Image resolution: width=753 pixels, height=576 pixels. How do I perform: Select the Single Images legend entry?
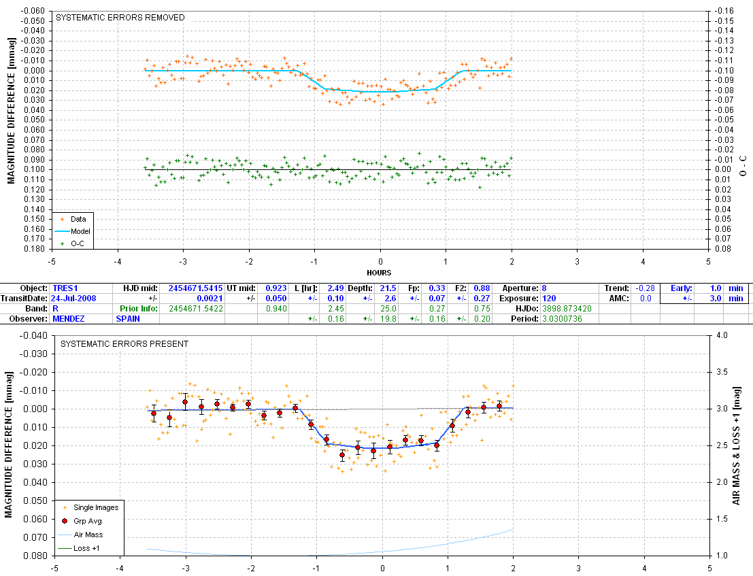click(x=90, y=507)
